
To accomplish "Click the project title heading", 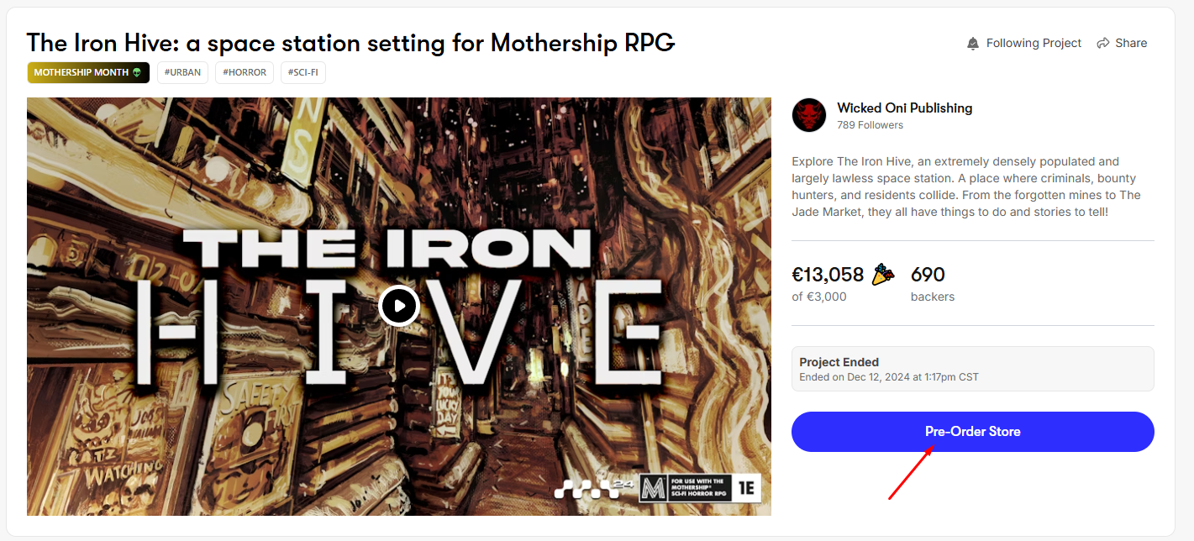I will [350, 43].
